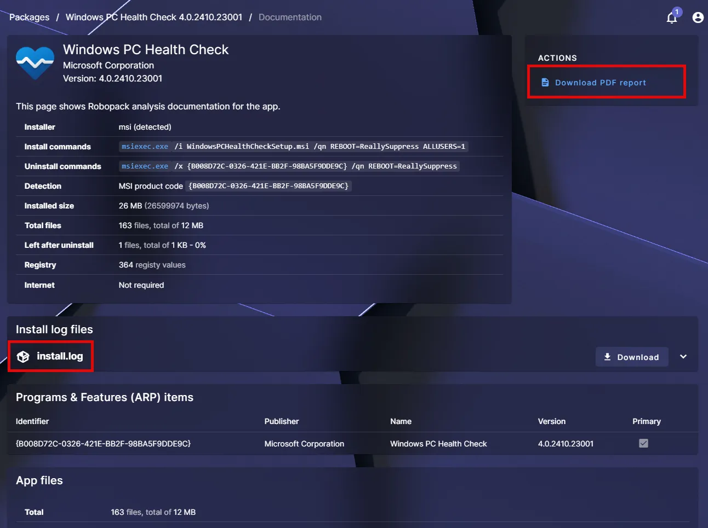
Task: Click Microsoft Corporation in the ARP table row
Action: pyautogui.click(x=304, y=444)
